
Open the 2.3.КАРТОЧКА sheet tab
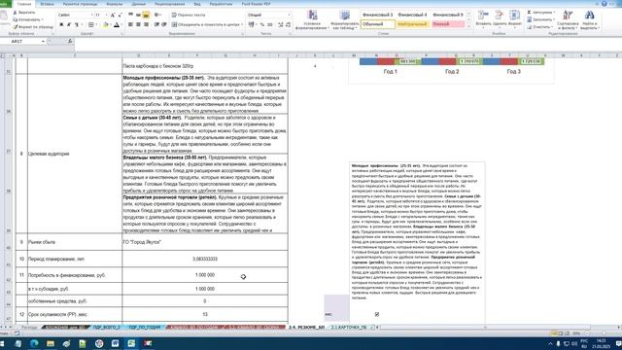tap(350, 328)
